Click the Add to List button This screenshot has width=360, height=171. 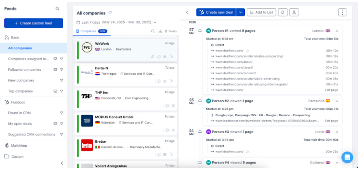pyautogui.click(x=262, y=12)
